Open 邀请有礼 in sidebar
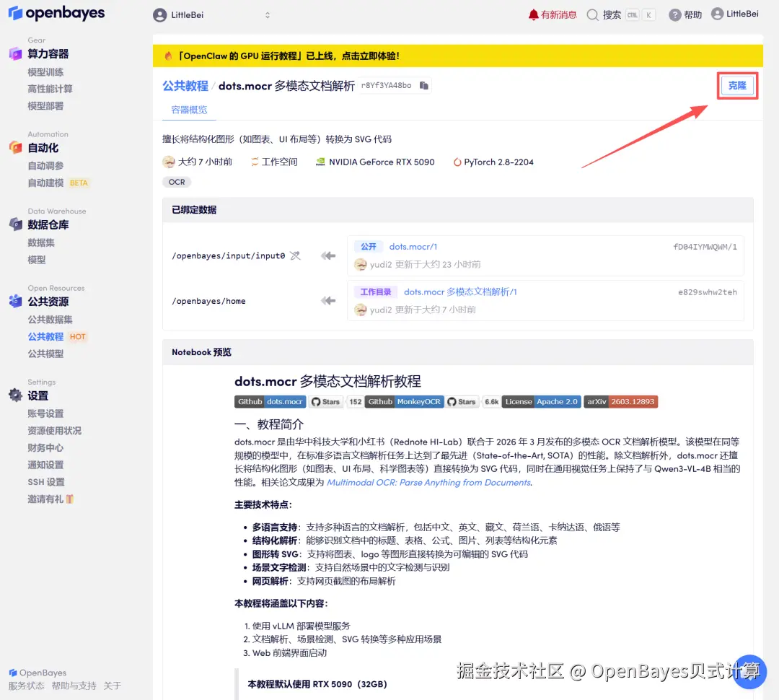Viewport: 779px width, 700px height. click(50, 499)
